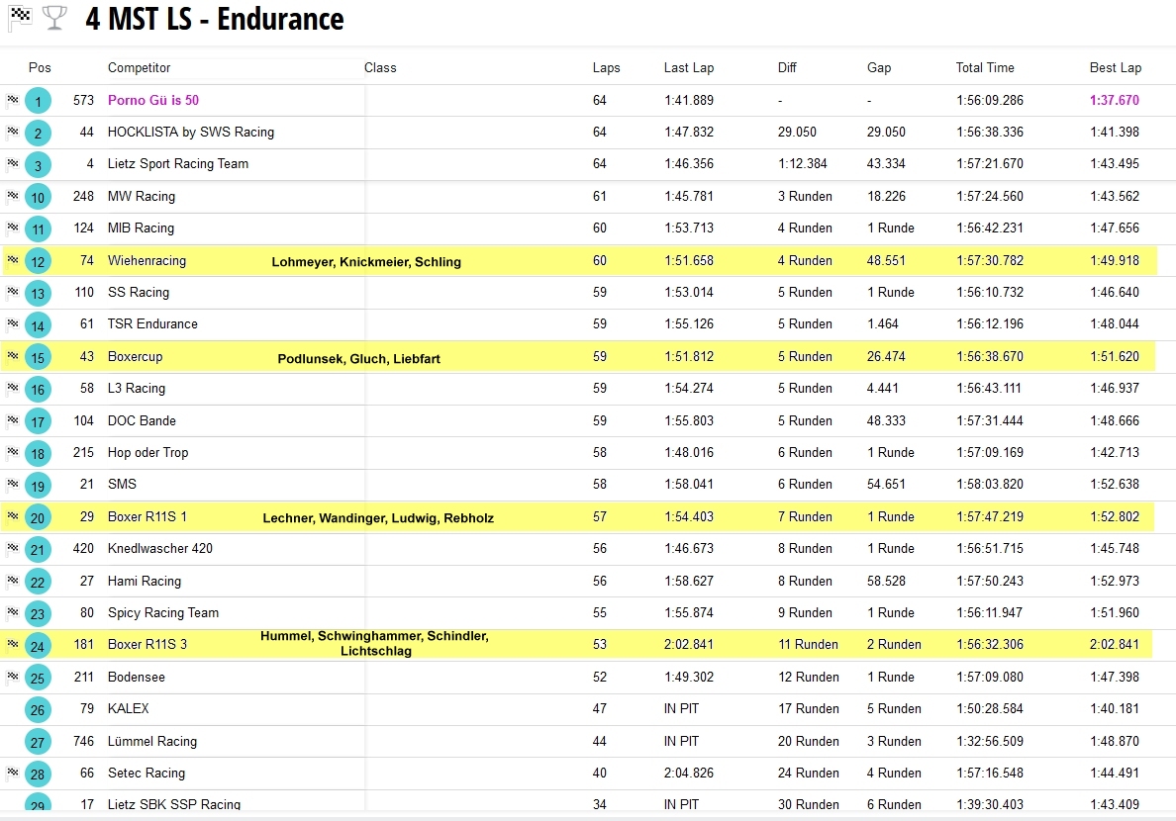
Task: Click position badge 15 for Boxercup
Action: [38, 357]
